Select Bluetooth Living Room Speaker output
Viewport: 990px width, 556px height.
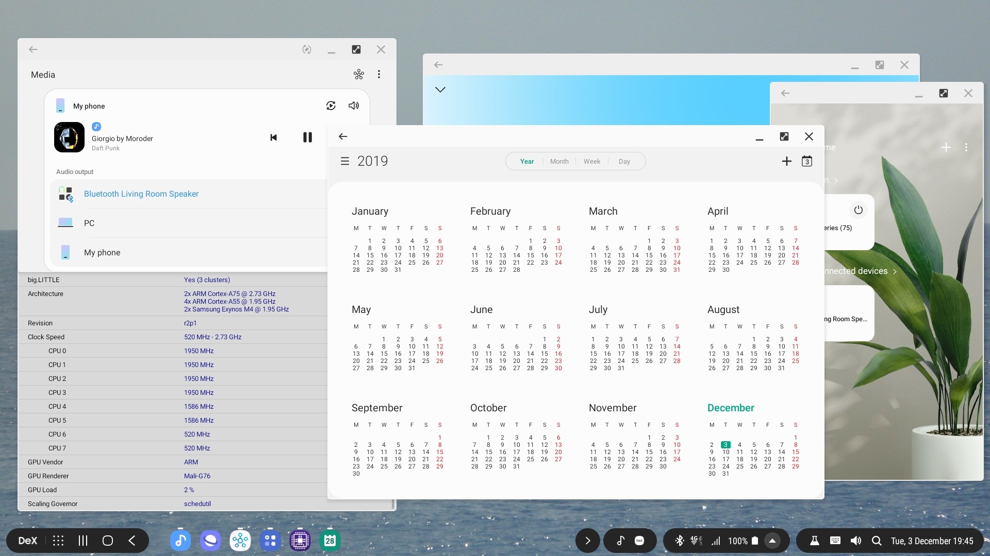coord(141,194)
